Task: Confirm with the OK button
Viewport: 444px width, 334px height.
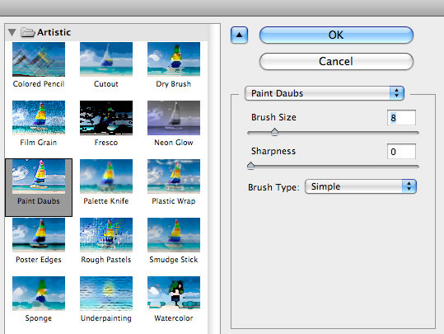Action: coord(336,35)
